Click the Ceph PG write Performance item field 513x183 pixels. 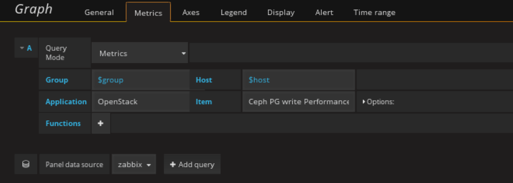tap(298, 102)
